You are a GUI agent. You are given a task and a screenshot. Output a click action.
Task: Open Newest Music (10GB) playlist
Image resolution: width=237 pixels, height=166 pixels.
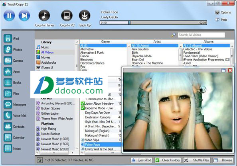(x=55, y=139)
